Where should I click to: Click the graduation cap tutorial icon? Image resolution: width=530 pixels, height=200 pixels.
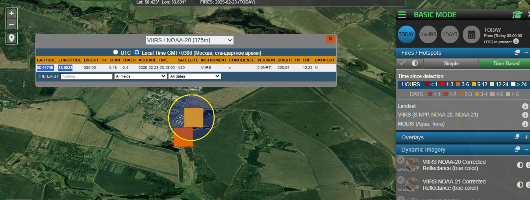pos(517,15)
